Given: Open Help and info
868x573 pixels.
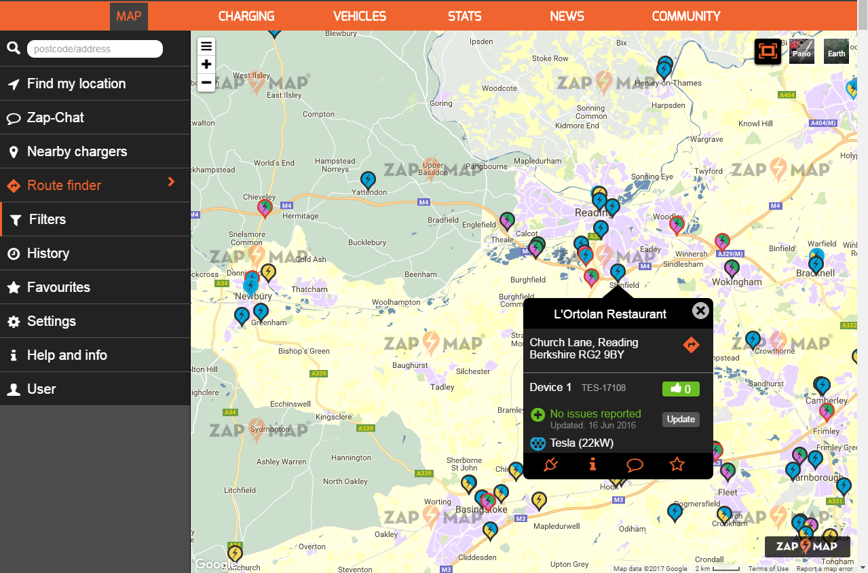Looking at the screenshot, I should click(95, 355).
